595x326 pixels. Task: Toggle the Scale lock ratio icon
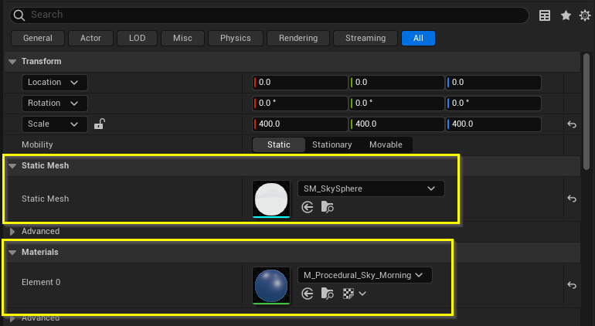(x=100, y=124)
